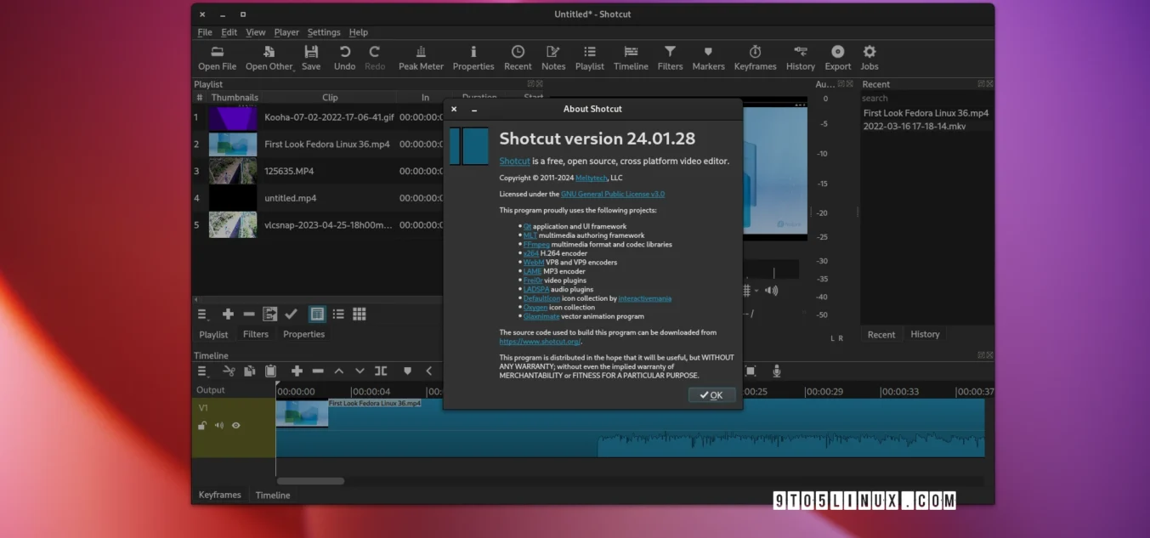This screenshot has width=1150, height=538.
Task: Open the Open Other toolbar dropdown
Action: 269,58
